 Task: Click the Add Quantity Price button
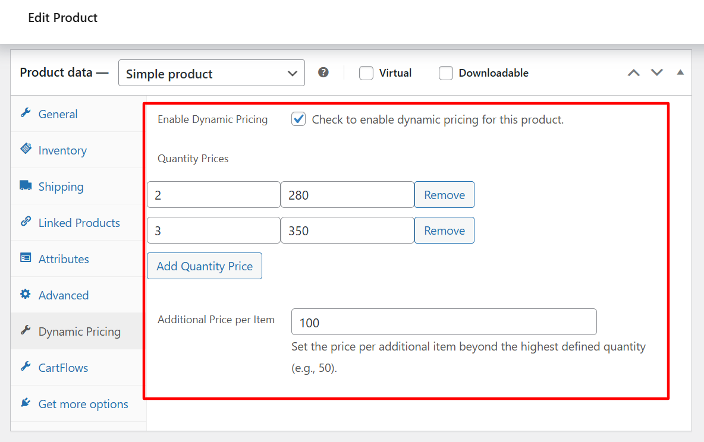pos(205,266)
